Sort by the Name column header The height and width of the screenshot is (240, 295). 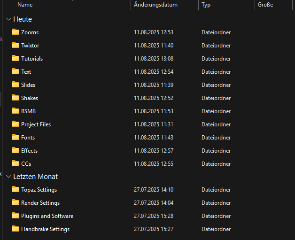25,5
